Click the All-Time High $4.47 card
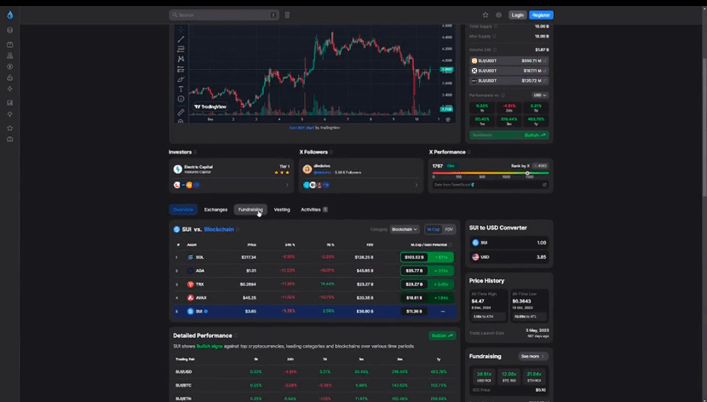The image size is (707, 402). (x=488, y=306)
